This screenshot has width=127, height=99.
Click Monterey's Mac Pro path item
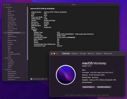pos(40,79)
